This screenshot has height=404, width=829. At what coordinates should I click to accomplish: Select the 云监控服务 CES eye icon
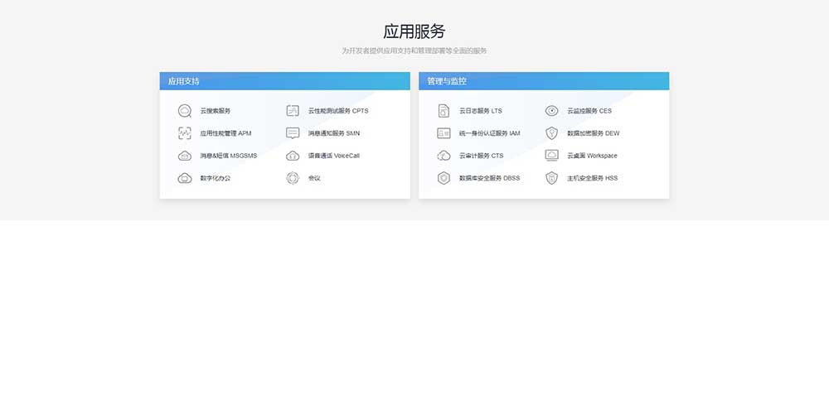point(551,111)
